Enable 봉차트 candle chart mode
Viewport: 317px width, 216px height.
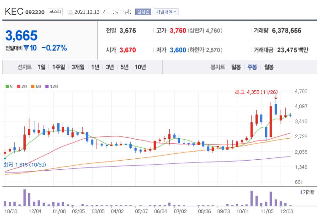click(x=217, y=67)
